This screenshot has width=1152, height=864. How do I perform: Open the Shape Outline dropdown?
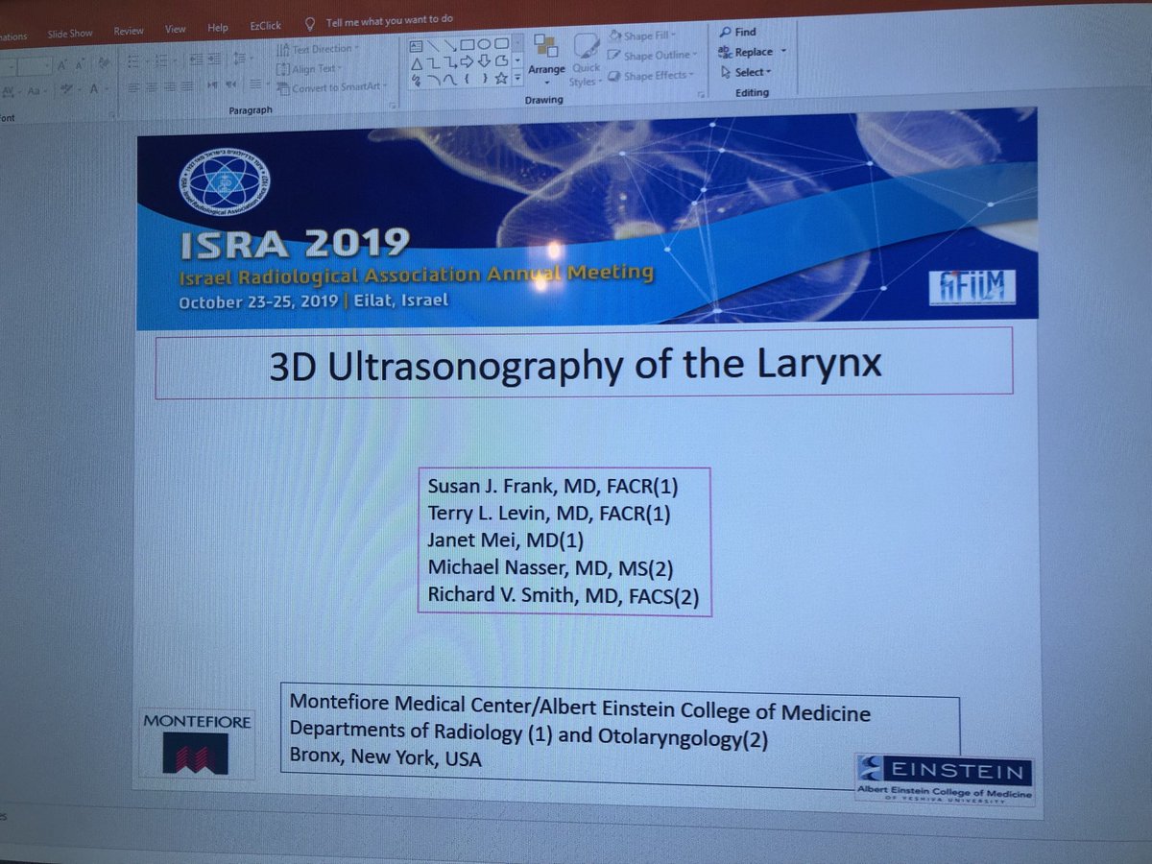[652, 56]
